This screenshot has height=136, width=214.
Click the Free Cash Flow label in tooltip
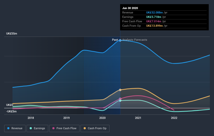click(132, 21)
